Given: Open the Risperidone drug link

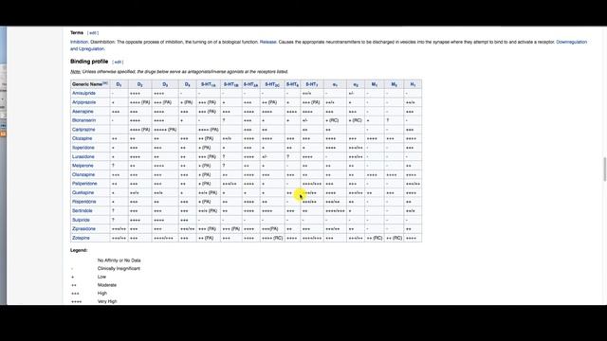Looking at the screenshot, I should click(x=83, y=202).
